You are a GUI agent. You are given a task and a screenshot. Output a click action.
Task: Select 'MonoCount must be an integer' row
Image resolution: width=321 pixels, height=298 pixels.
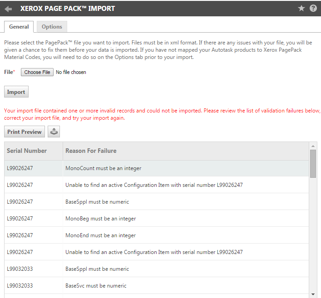click(157, 168)
